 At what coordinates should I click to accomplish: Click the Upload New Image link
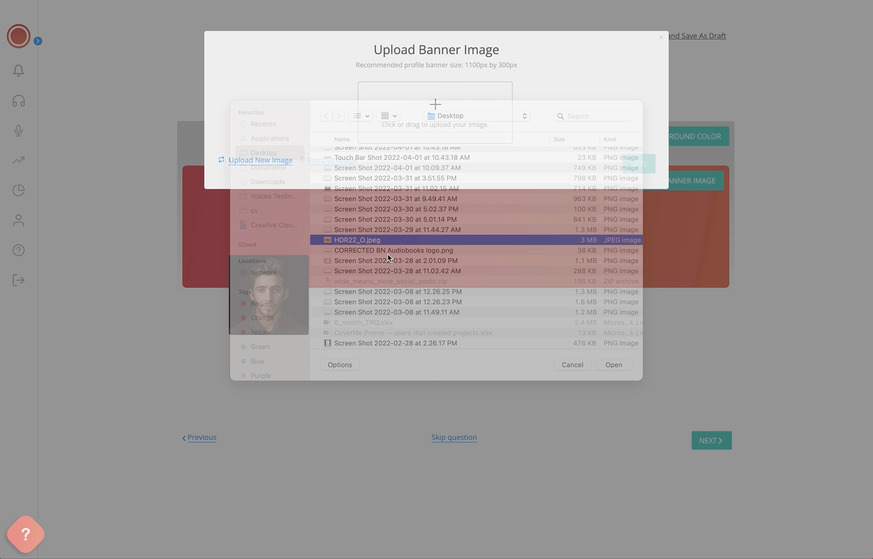click(261, 160)
